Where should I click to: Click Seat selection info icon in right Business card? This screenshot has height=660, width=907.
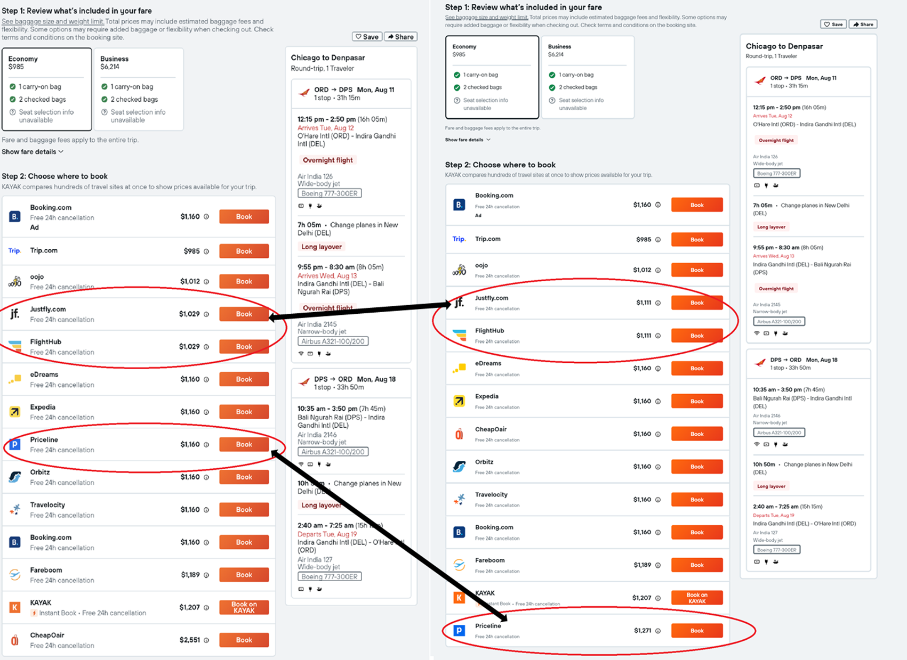pyautogui.click(x=552, y=100)
